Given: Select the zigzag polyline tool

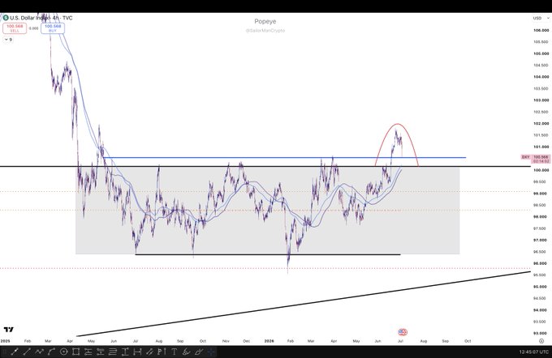Looking at the screenshot, I should [x=40, y=352].
